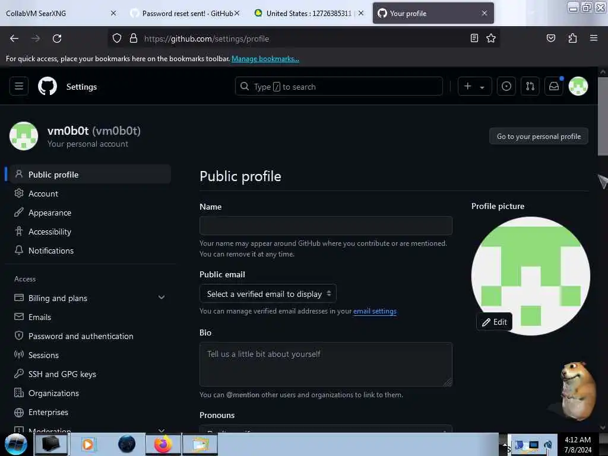Open the Firefox application menu
Image resolution: width=608 pixels, height=456 pixels.
(x=593, y=38)
